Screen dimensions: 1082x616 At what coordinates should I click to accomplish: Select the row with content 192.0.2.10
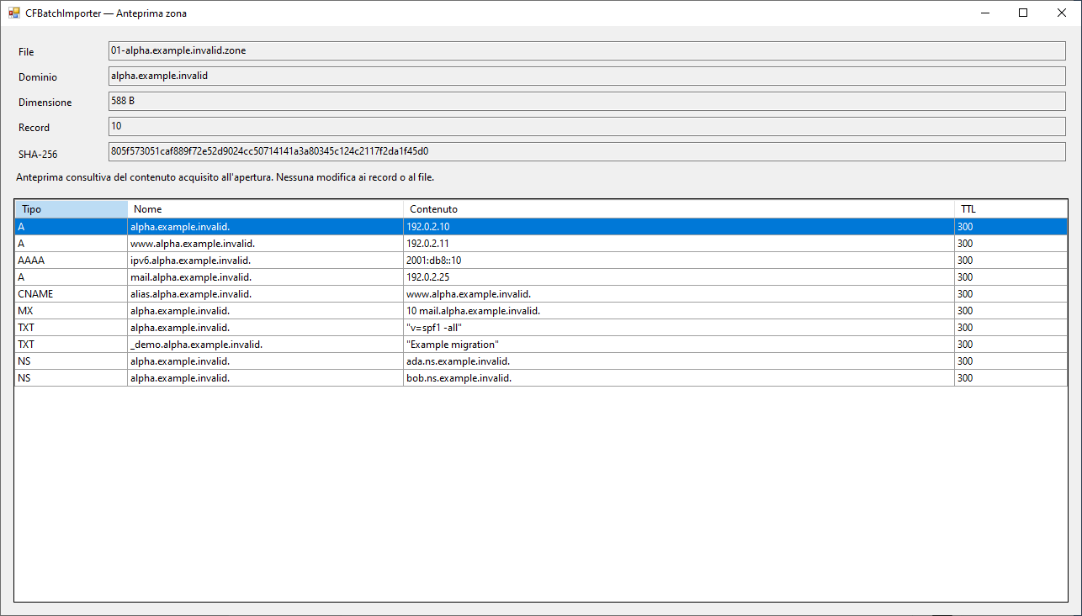coord(541,227)
